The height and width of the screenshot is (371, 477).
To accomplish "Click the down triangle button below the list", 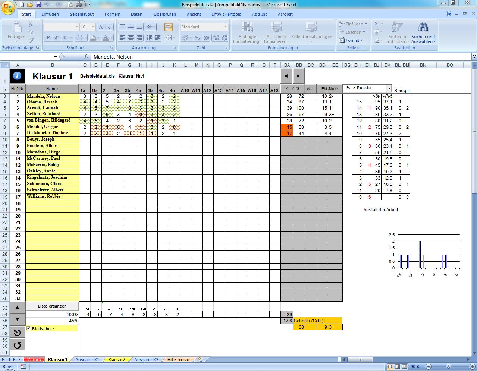I will coord(17,319).
